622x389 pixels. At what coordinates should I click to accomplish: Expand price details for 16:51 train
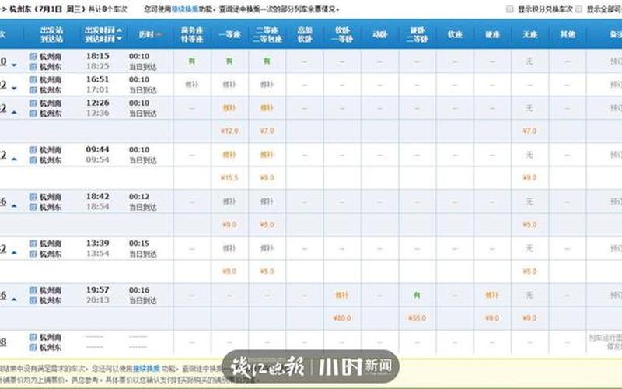[14, 88]
